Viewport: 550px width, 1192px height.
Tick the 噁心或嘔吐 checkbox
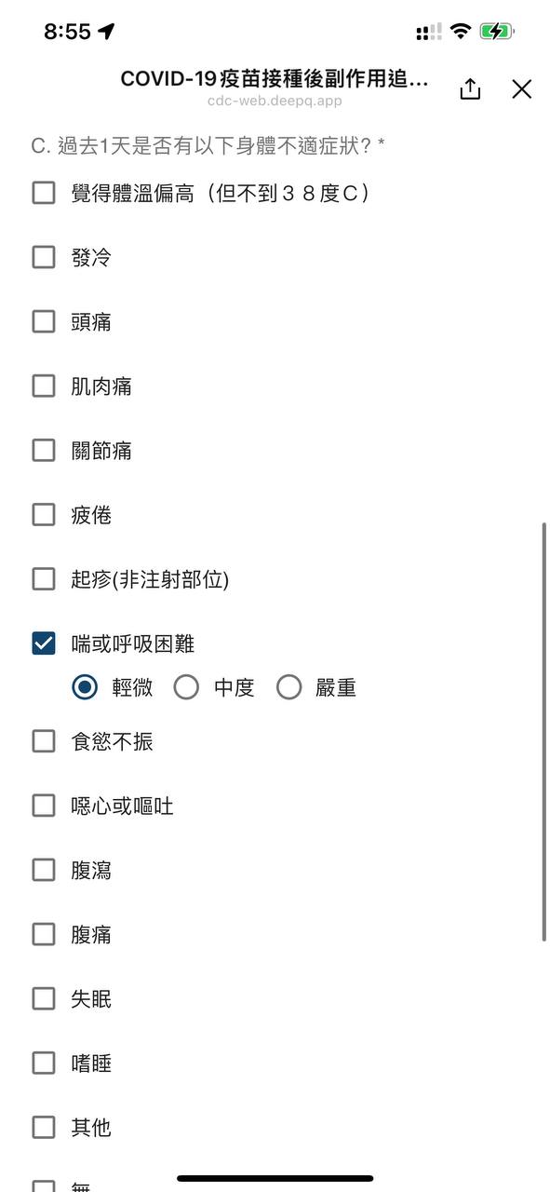(x=44, y=806)
